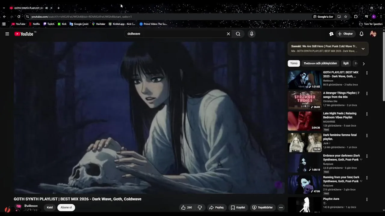Image resolution: width=385 pixels, height=216 pixels.
Task: Open options for Running from your fate
Action: click(367, 178)
